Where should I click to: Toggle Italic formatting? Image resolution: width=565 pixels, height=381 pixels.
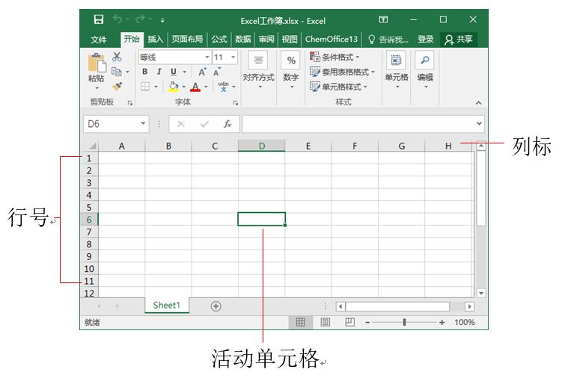[x=159, y=72]
